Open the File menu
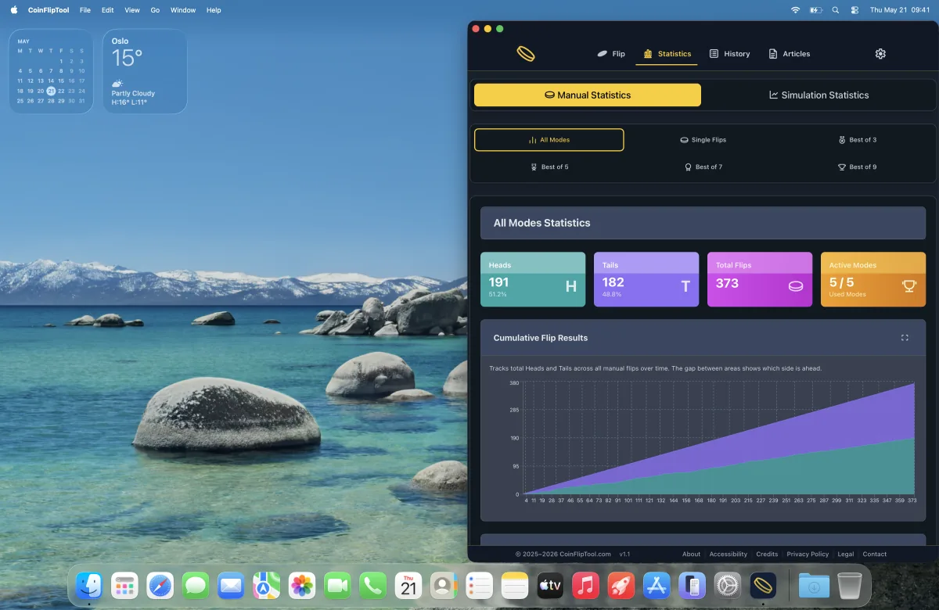 click(85, 10)
